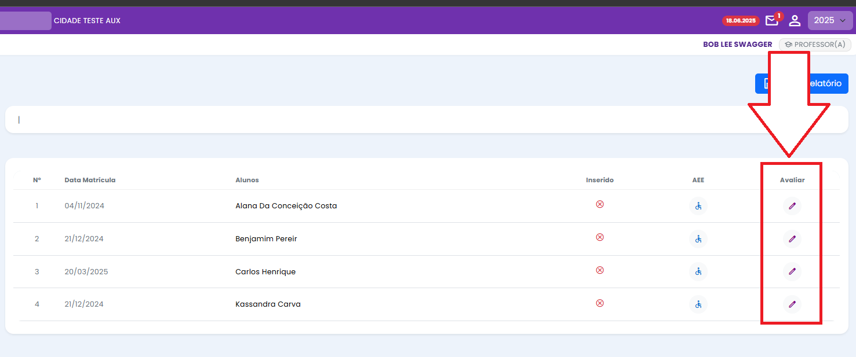The height and width of the screenshot is (357, 856).
Task: Click student name Kassandra Carva
Action: coord(268,304)
